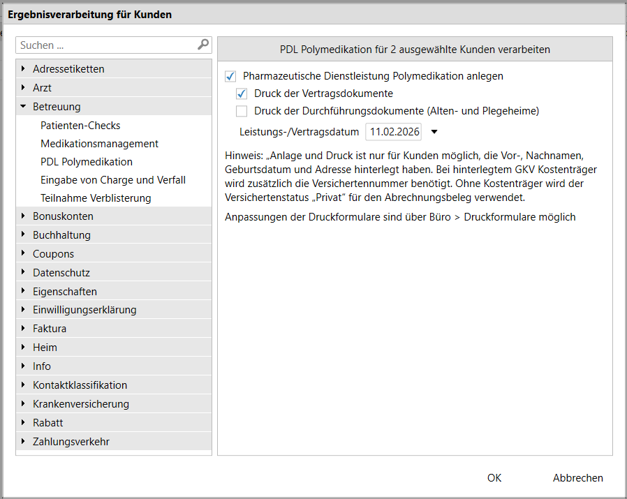Uncheck Druck der Vertragsdokumente
627x499 pixels.
point(242,94)
